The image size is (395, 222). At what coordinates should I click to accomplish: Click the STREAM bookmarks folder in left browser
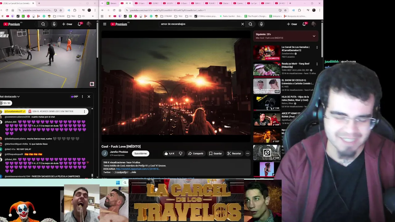(x=59, y=16)
